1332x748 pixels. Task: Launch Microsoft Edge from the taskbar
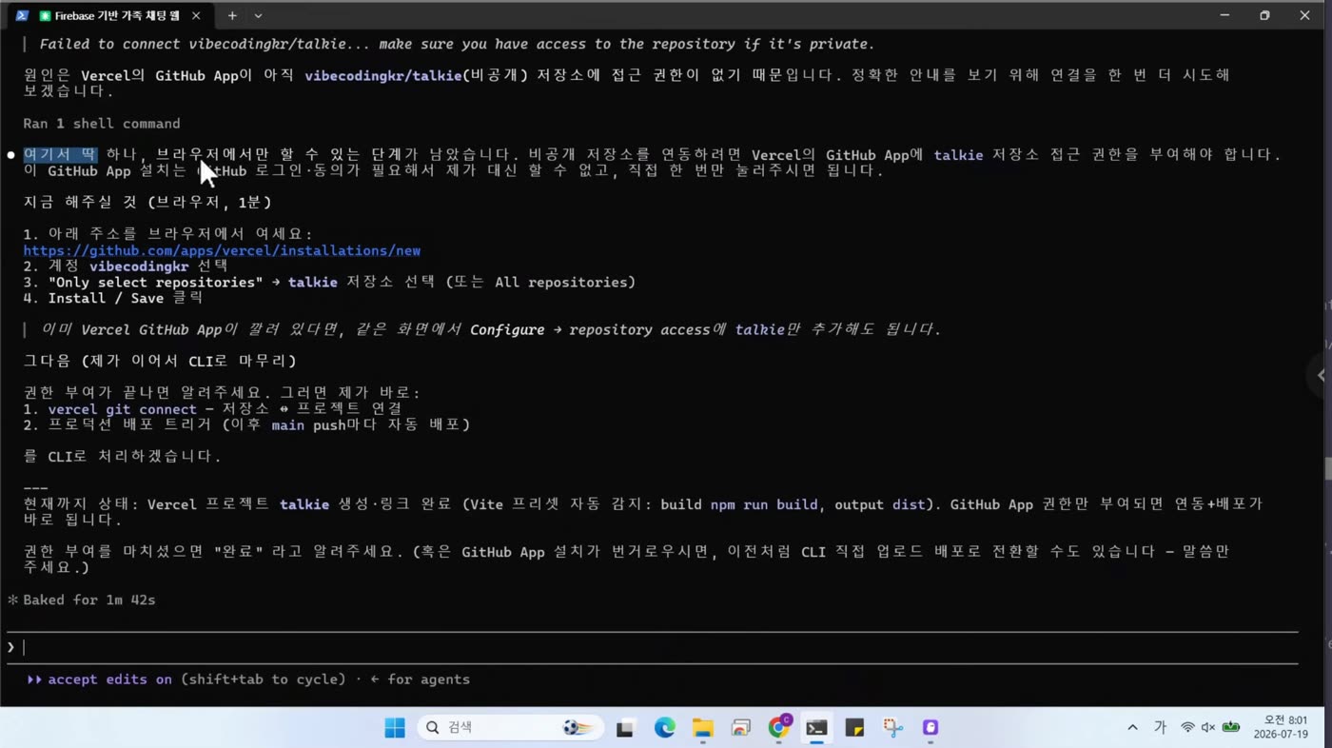click(x=664, y=728)
